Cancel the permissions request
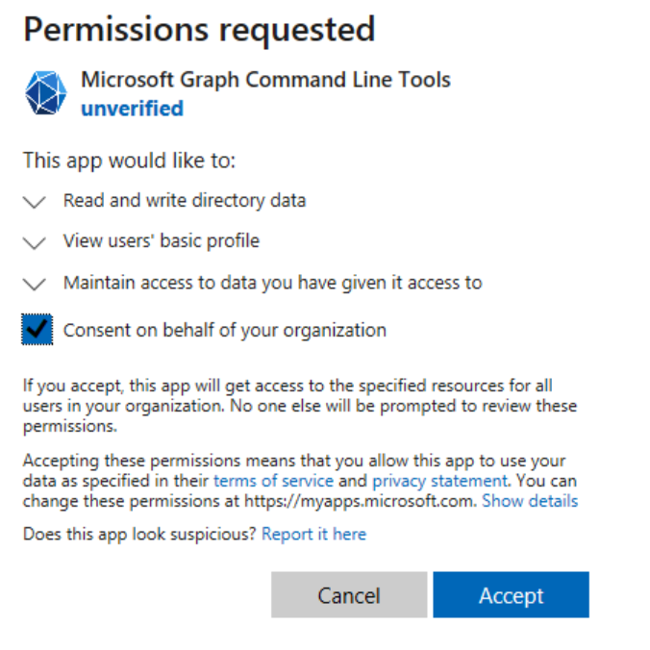This screenshot has height=650, width=650. pyautogui.click(x=349, y=595)
